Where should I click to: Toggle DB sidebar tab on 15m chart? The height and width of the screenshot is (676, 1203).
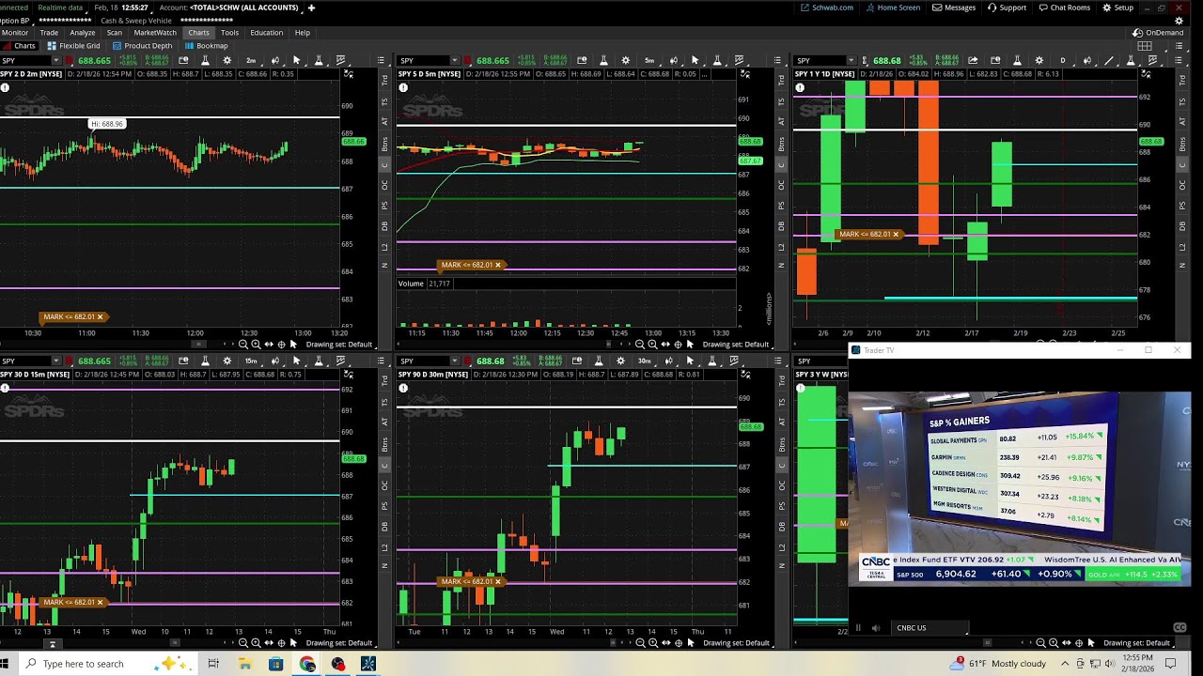click(384, 527)
